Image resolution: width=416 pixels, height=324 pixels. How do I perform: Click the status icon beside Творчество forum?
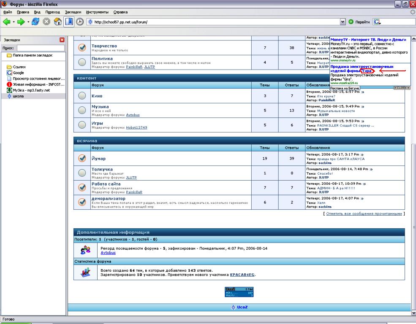pos(82,48)
